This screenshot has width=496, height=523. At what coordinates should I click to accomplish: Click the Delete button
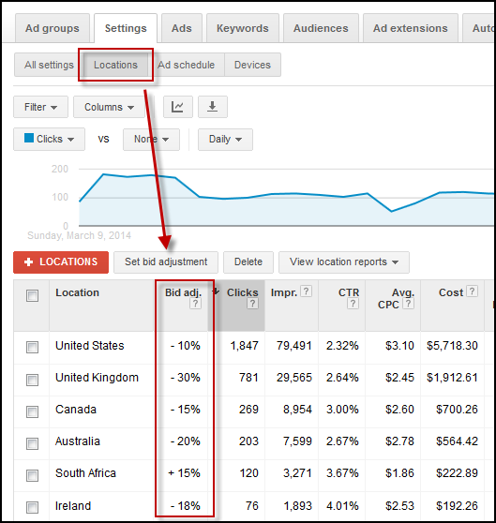coord(248,262)
